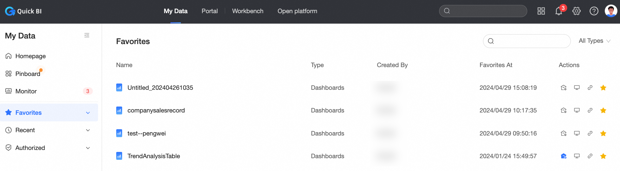Unfavorite Untitled_202404261035 via its star
Image resolution: width=620 pixels, height=171 pixels.
coord(603,88)
